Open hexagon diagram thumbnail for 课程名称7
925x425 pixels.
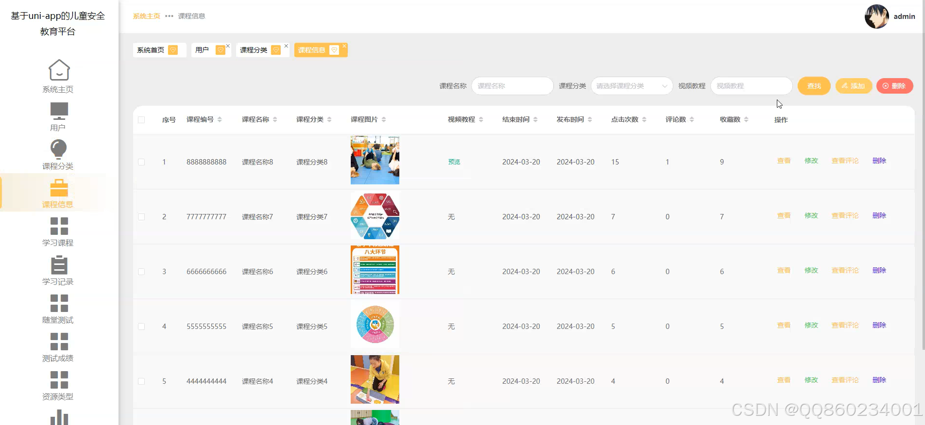click(375, 216)
